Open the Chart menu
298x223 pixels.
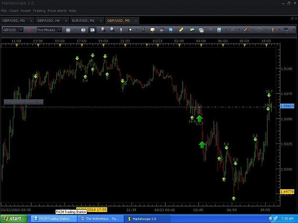[14, 11]
